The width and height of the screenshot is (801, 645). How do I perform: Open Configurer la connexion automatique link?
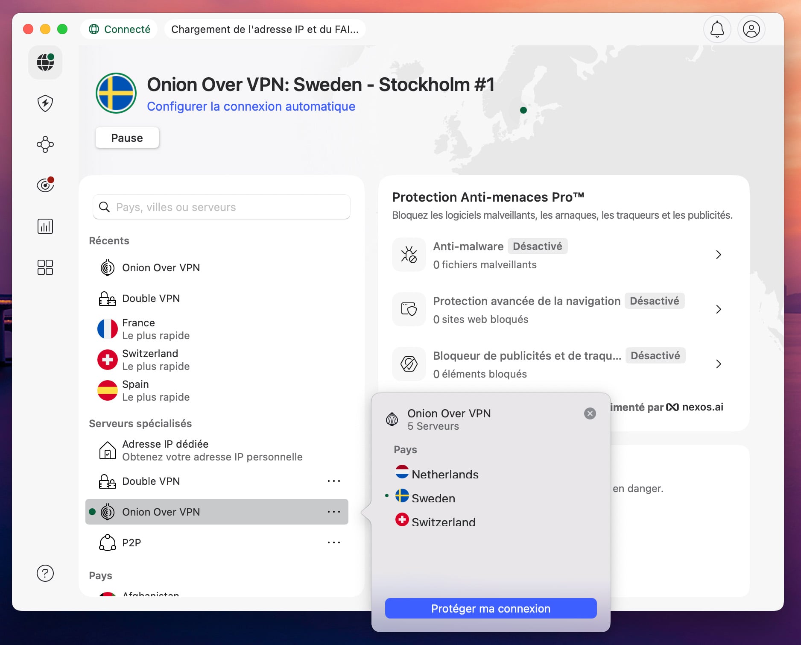coord(251,106)
